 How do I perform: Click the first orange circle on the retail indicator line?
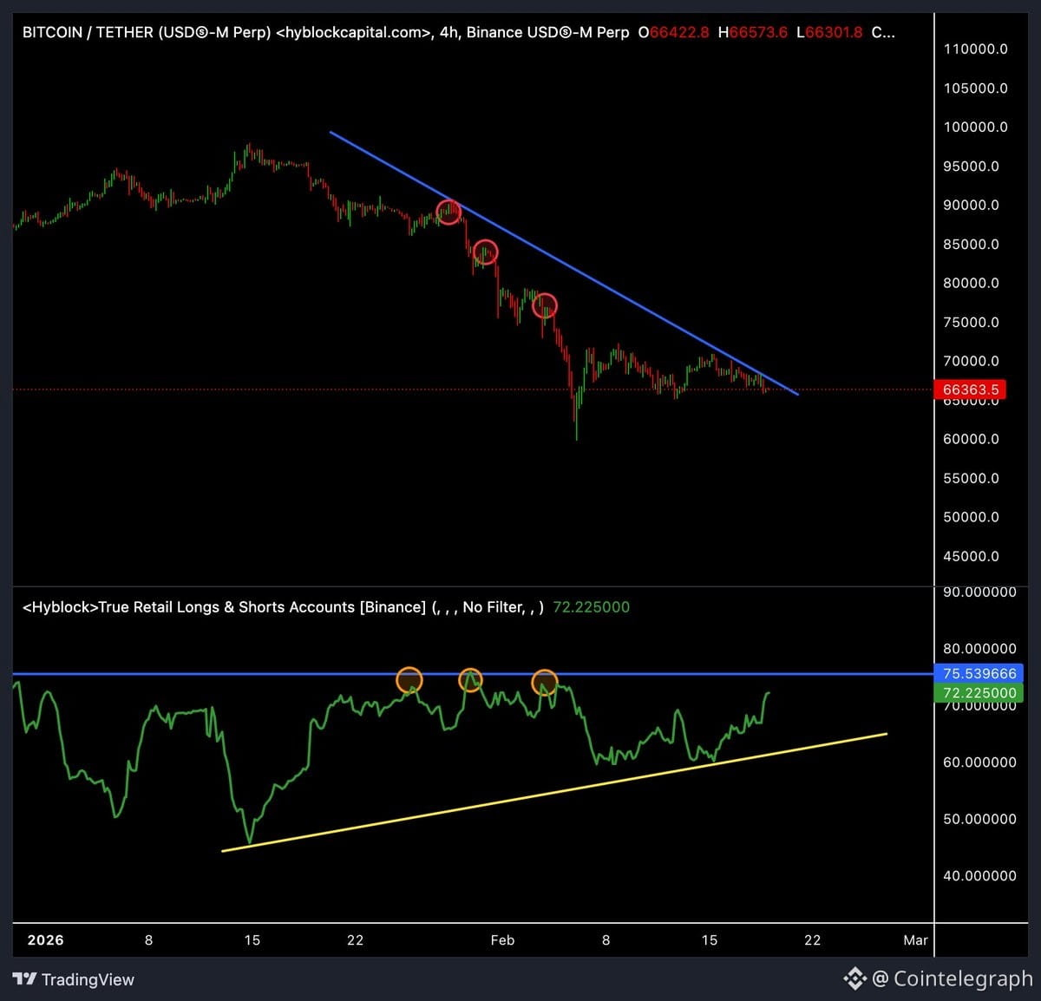pos(409,679)
